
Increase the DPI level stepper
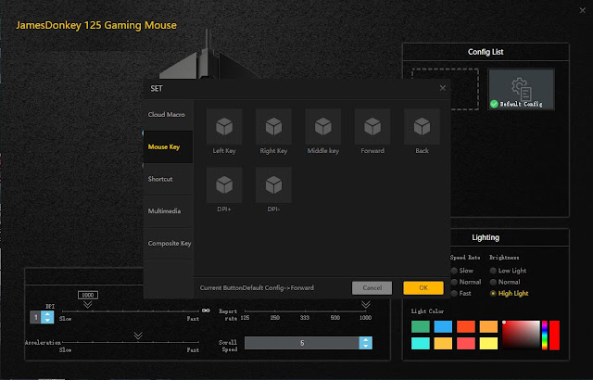tap(47, 314)
